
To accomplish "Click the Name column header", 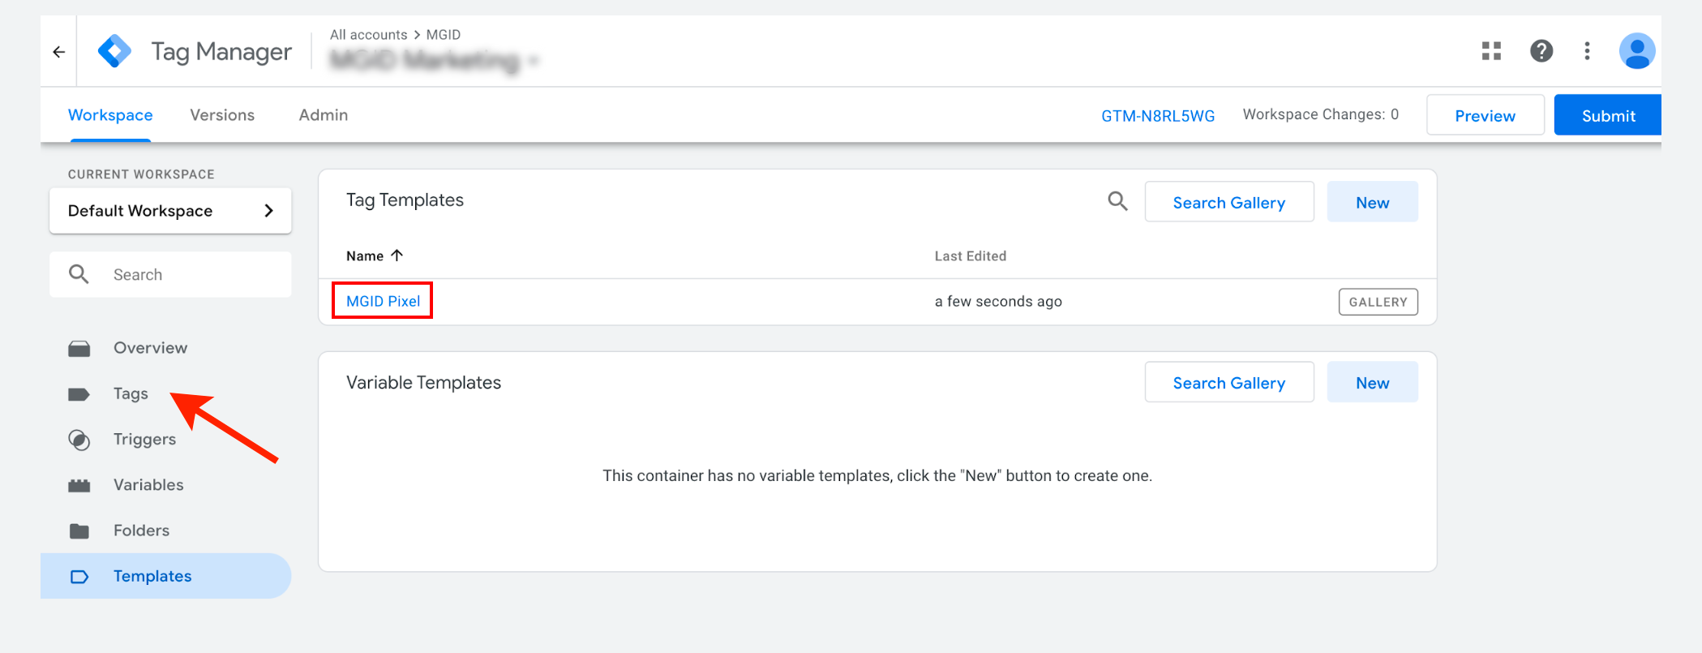I will [x=365, y=256].
